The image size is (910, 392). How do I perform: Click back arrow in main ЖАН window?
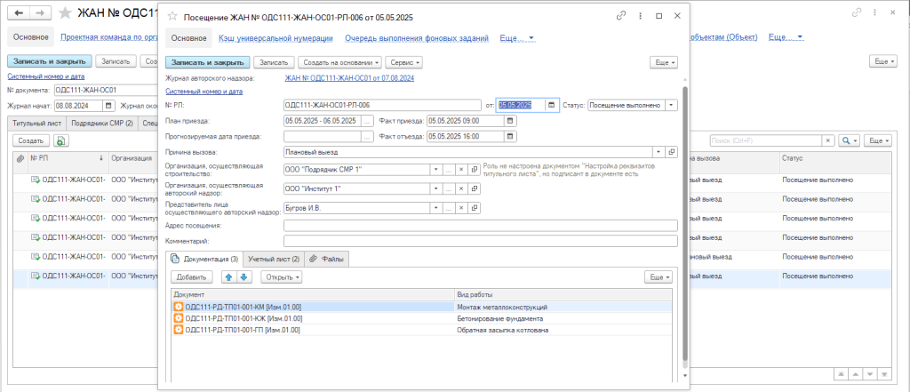pos(19,12)
